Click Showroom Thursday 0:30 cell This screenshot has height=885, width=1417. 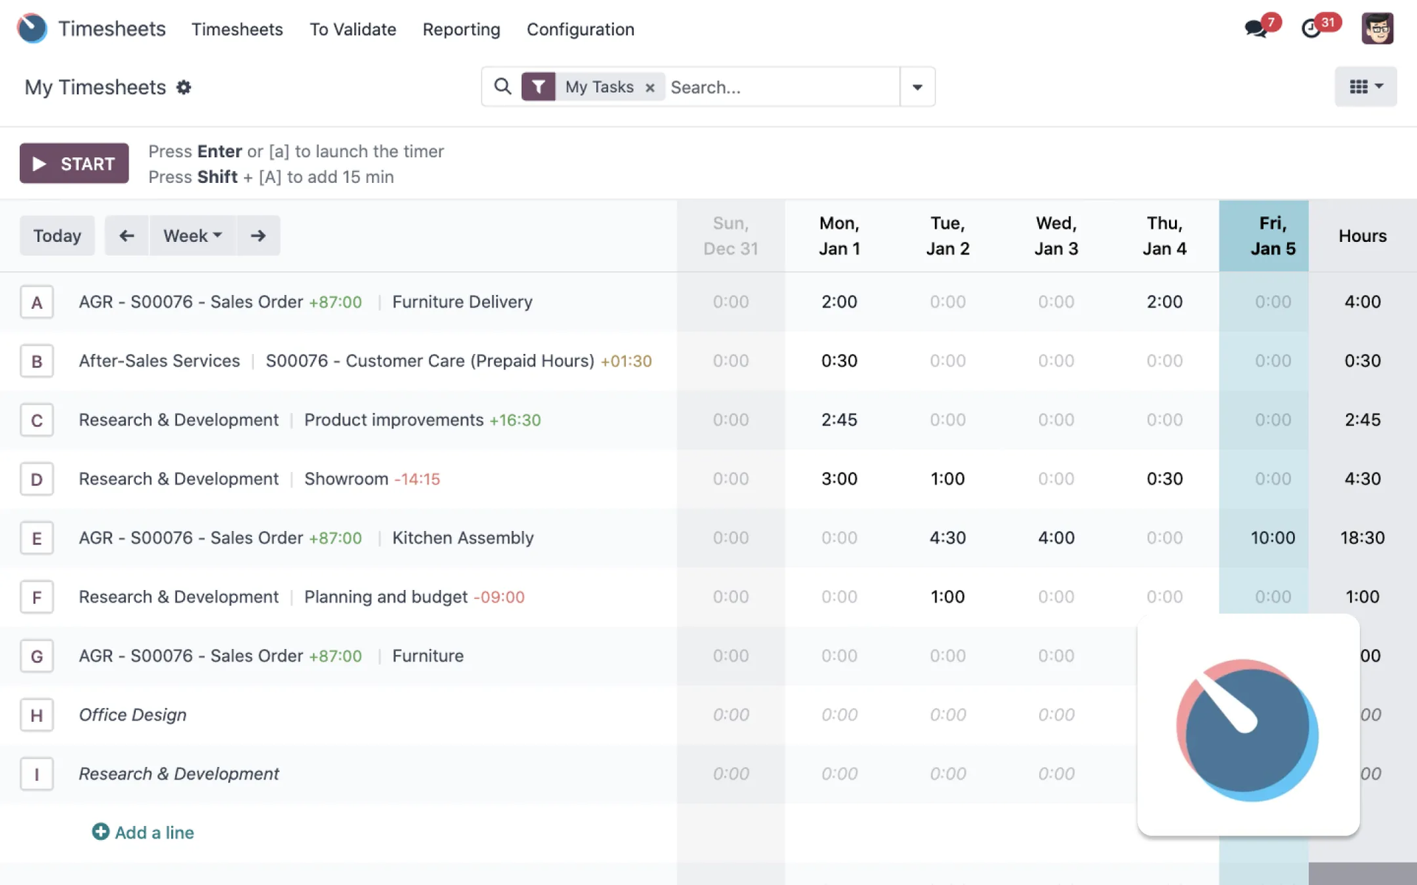[1165, 479]
